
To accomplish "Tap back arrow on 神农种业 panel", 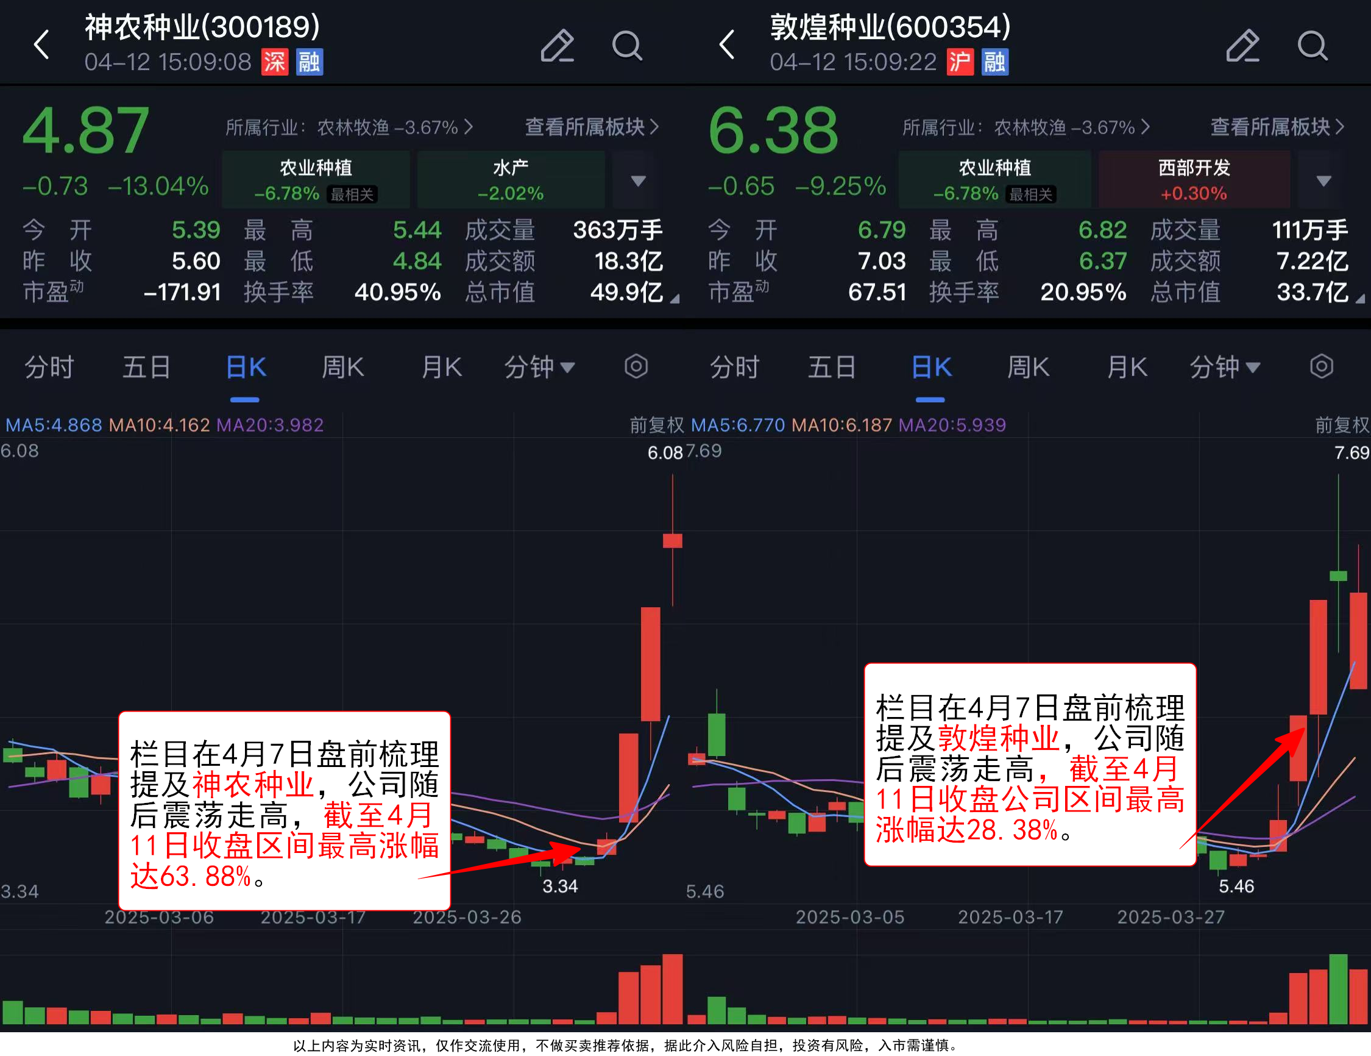I will [x=41, y=45].
